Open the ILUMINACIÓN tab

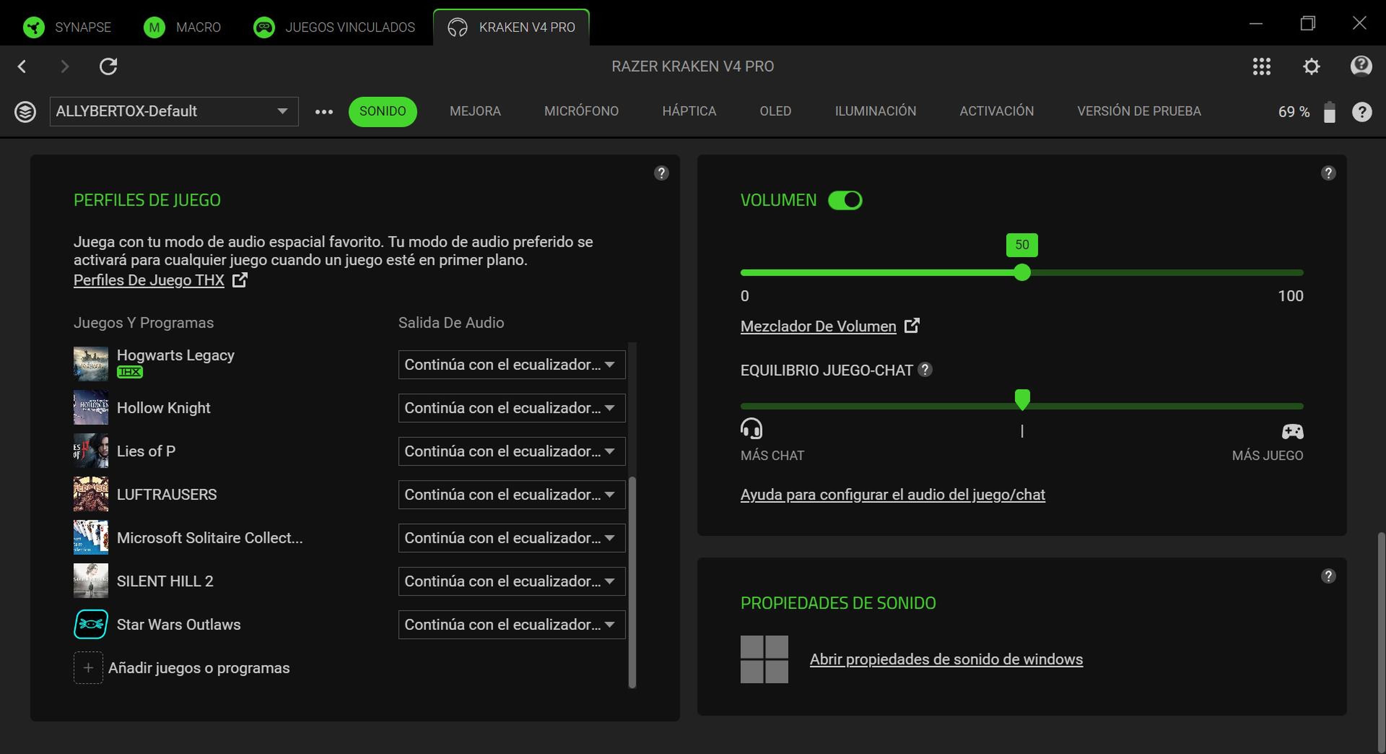[x=875, y=112]
